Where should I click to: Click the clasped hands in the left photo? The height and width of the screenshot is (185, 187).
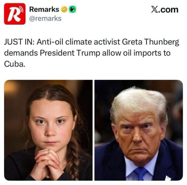tap(47, 162)
